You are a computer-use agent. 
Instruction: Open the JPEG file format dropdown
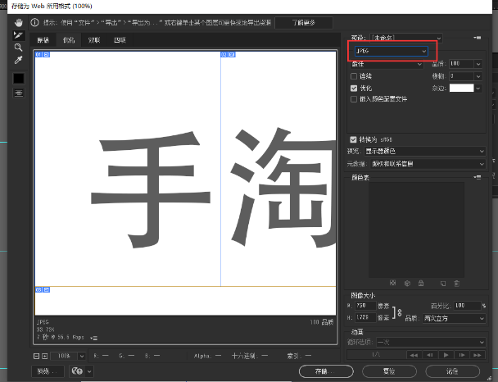(390, 51)
